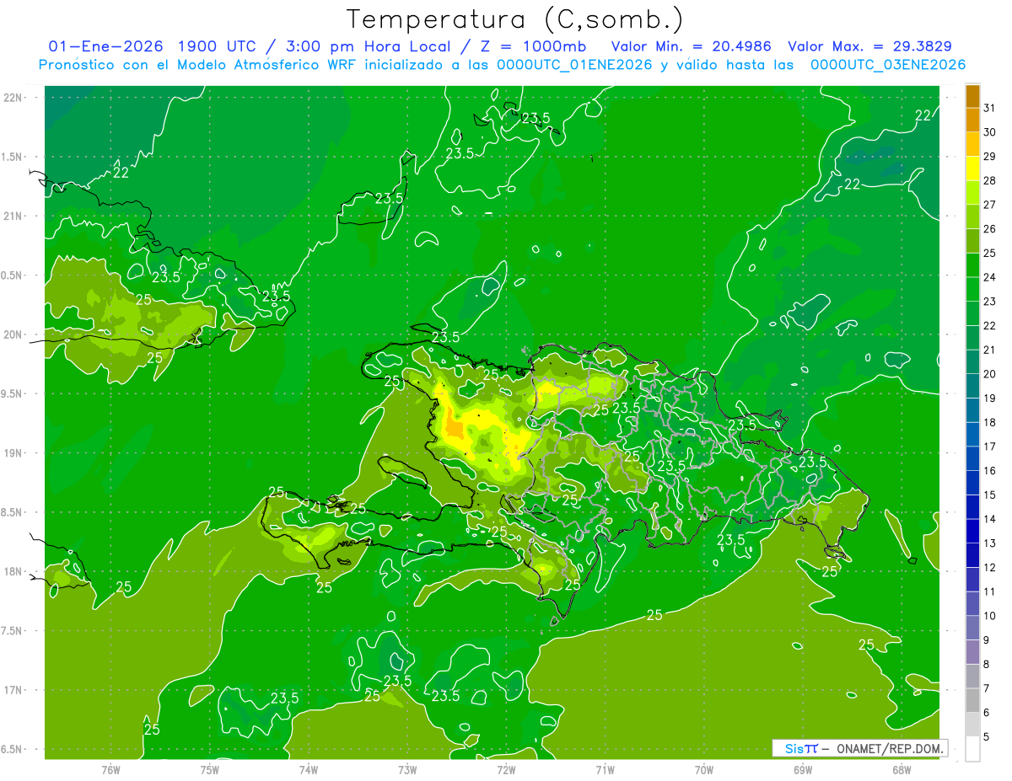Screen dimensions: 1012x781
Task: Click the '74W' longitude axis label
Action: (x=308, y=769)
